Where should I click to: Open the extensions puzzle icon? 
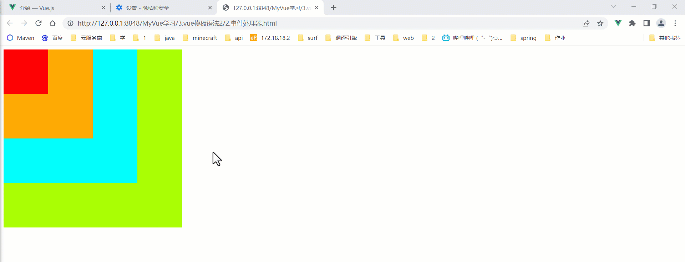point(632,23)
